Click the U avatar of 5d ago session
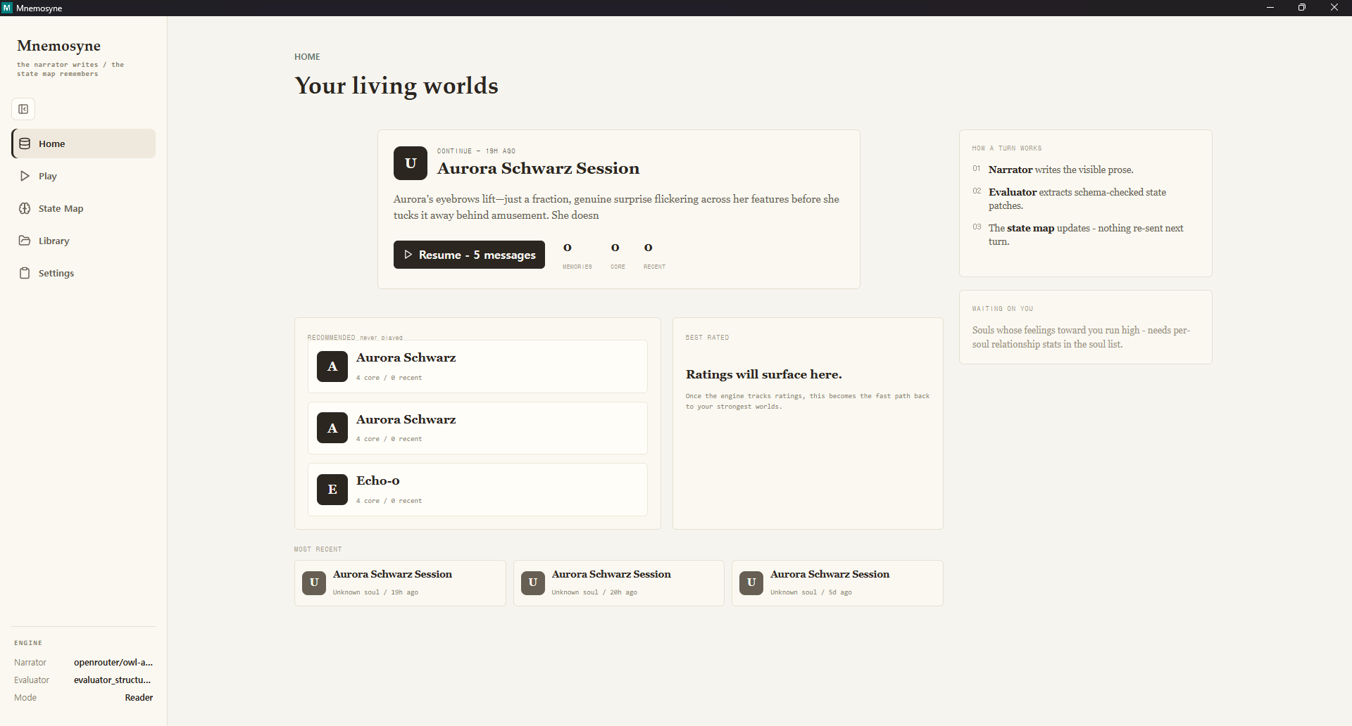Image resolution: width=1352 pixels, height=726 pixels. [751, 582]
